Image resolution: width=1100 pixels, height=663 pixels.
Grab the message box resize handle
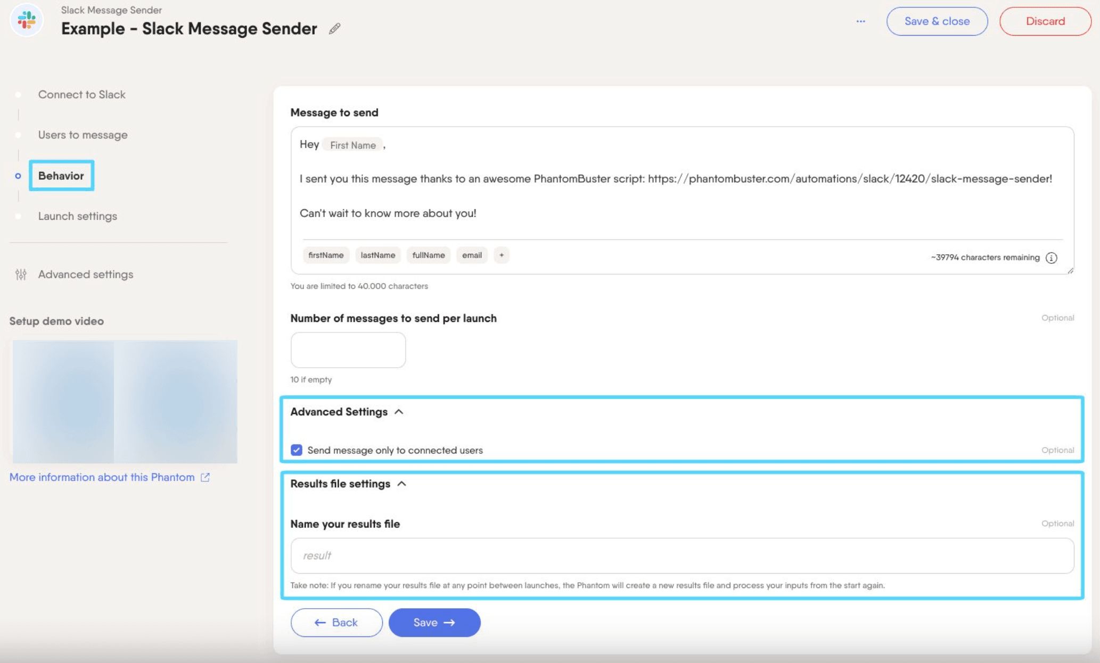[x=1070, y=271]
